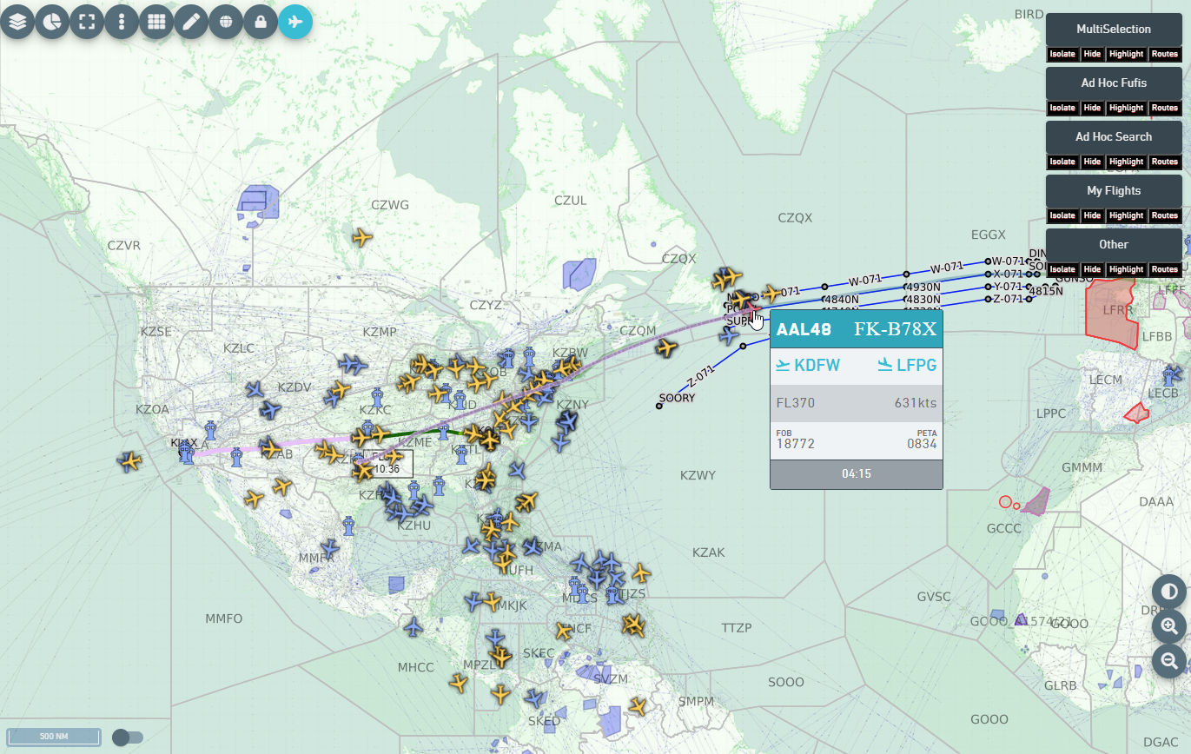Click Routes under My Flights
Image resolution: width=1191 pixels, height=754 pixels.
point(1164,215)
